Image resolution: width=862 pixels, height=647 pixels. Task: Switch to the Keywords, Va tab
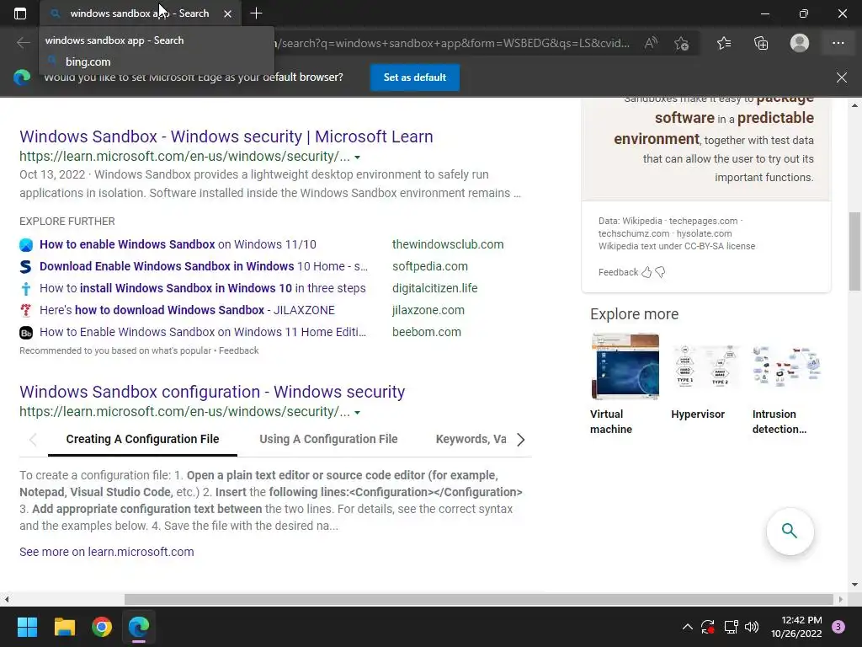[471, 439]
